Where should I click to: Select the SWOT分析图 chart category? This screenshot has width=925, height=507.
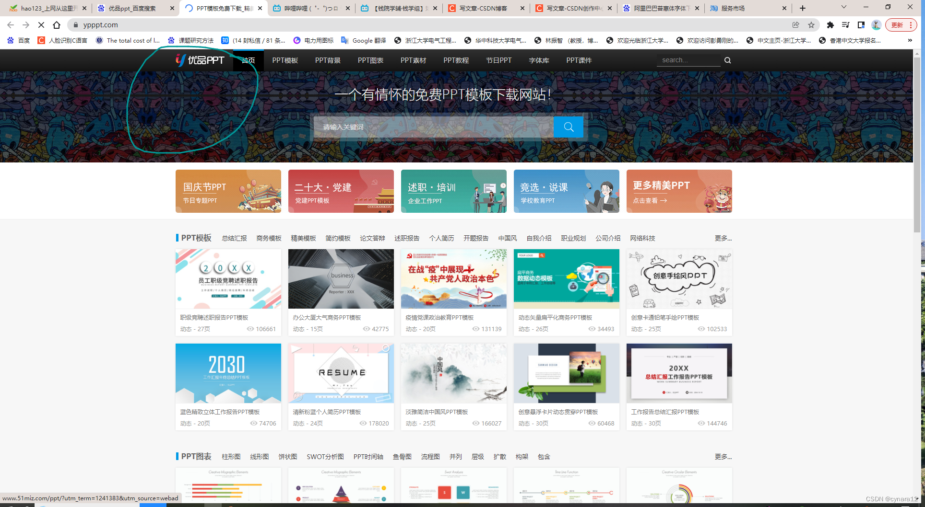pos(325,457)
